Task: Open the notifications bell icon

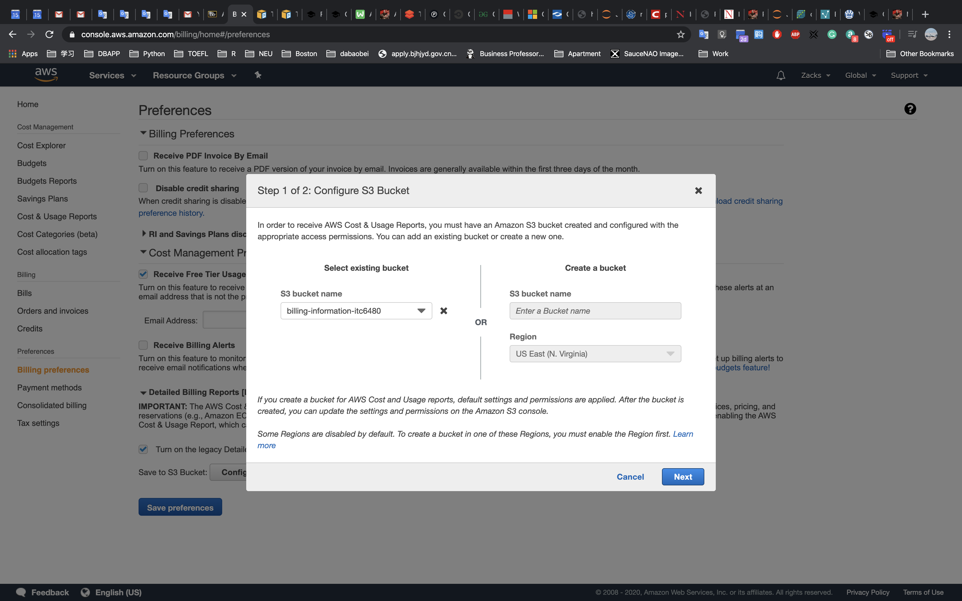Action: tap(780, 75)
